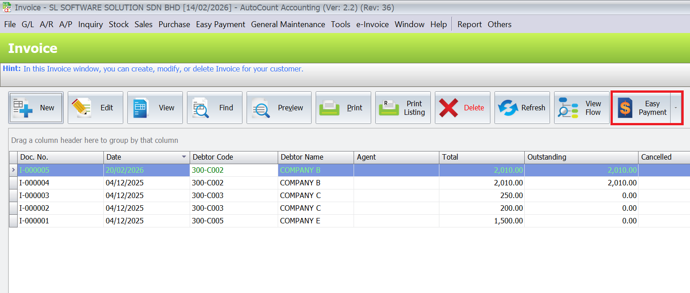Open Preview of the selected invoice
690x293 pixels.
(x=279, y=108)
